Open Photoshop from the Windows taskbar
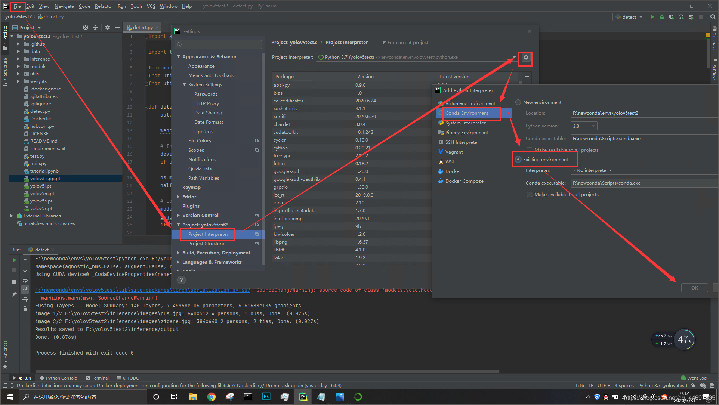719x405 pixels. [266, 397]
